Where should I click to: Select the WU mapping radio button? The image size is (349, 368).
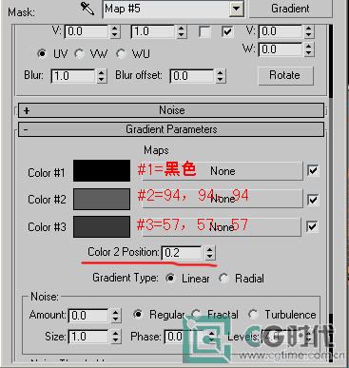pos(121,54)
